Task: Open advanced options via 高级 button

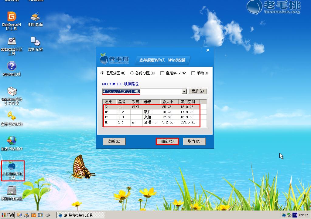Action: [114, 141]
